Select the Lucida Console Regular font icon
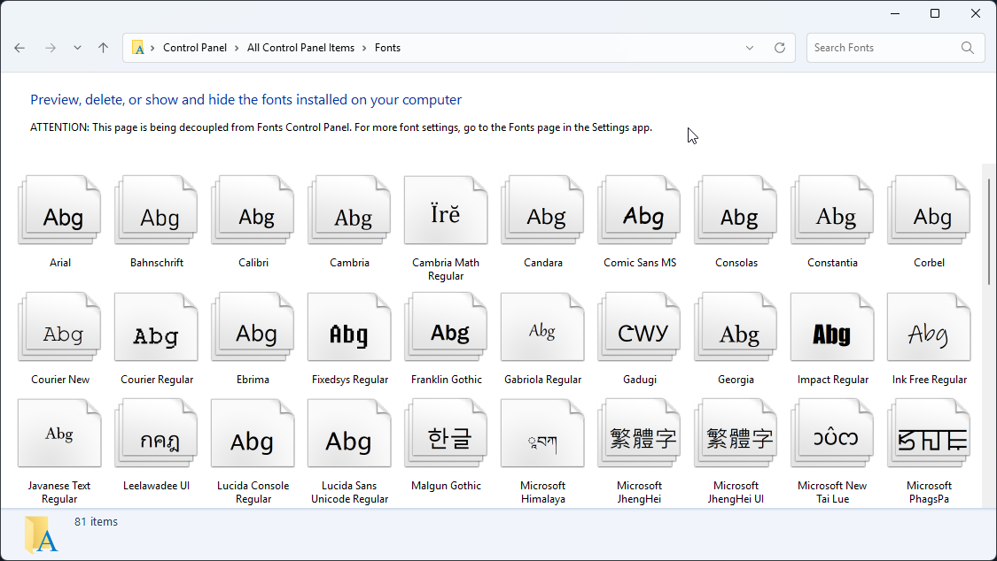Screen dimensions: 997x561 pyautogui.click(x=253, y=434)
